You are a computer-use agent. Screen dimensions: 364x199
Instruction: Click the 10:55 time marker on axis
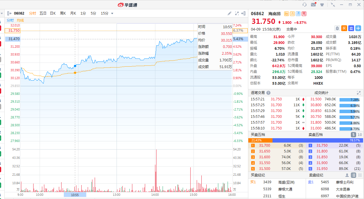[x=75, y=195]
